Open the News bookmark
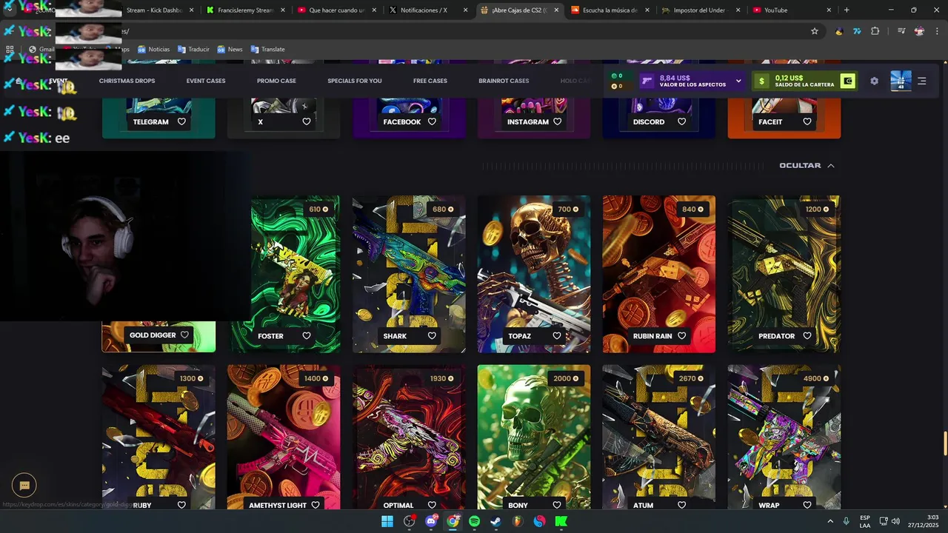Viewport: 948px width, 533px height. coord(230,49)
